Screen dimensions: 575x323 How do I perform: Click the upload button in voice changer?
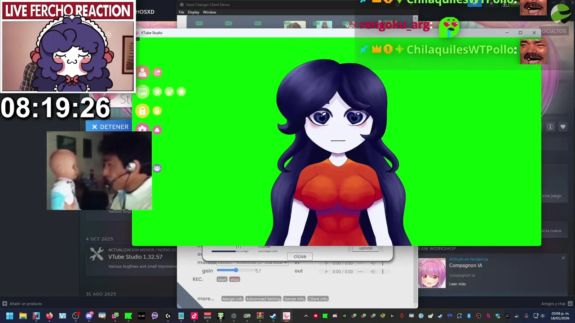(365, 248)
